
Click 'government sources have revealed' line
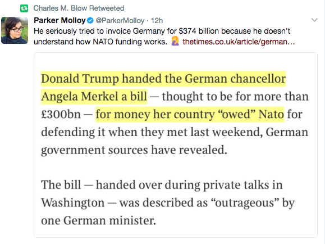click(x=134, y=150)
